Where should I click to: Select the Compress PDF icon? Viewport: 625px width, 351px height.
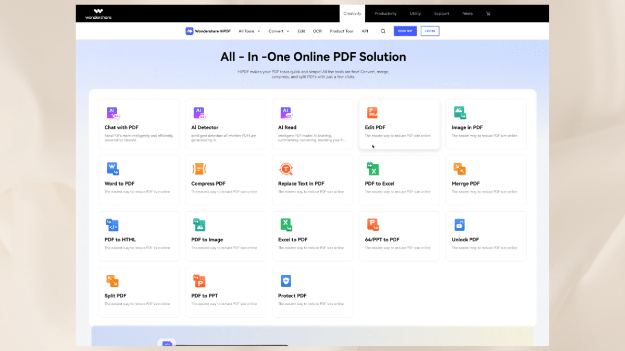(199, 169)
